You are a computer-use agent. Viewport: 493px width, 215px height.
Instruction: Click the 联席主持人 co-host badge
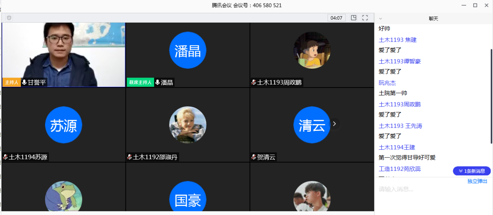pyautogui.click(x=140, y=82)
